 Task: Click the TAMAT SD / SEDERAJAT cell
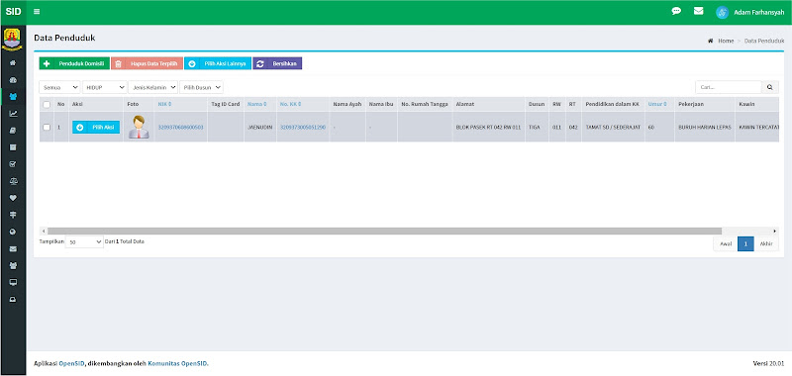[x=613, y=128]
